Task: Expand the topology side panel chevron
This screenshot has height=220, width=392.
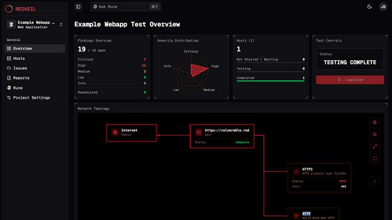Action: point(374,181)
